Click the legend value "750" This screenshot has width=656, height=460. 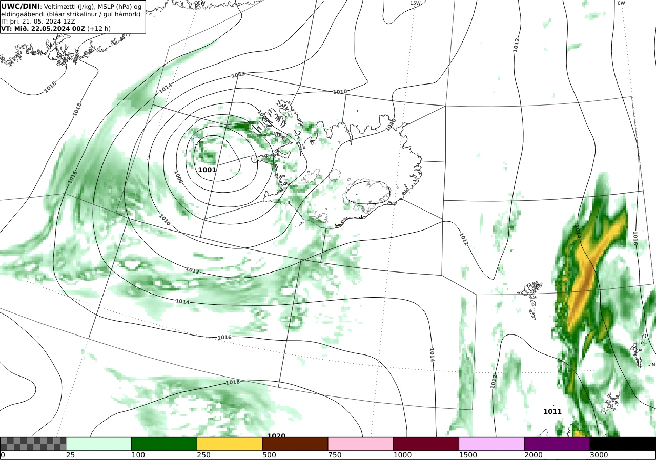point(334,455)
